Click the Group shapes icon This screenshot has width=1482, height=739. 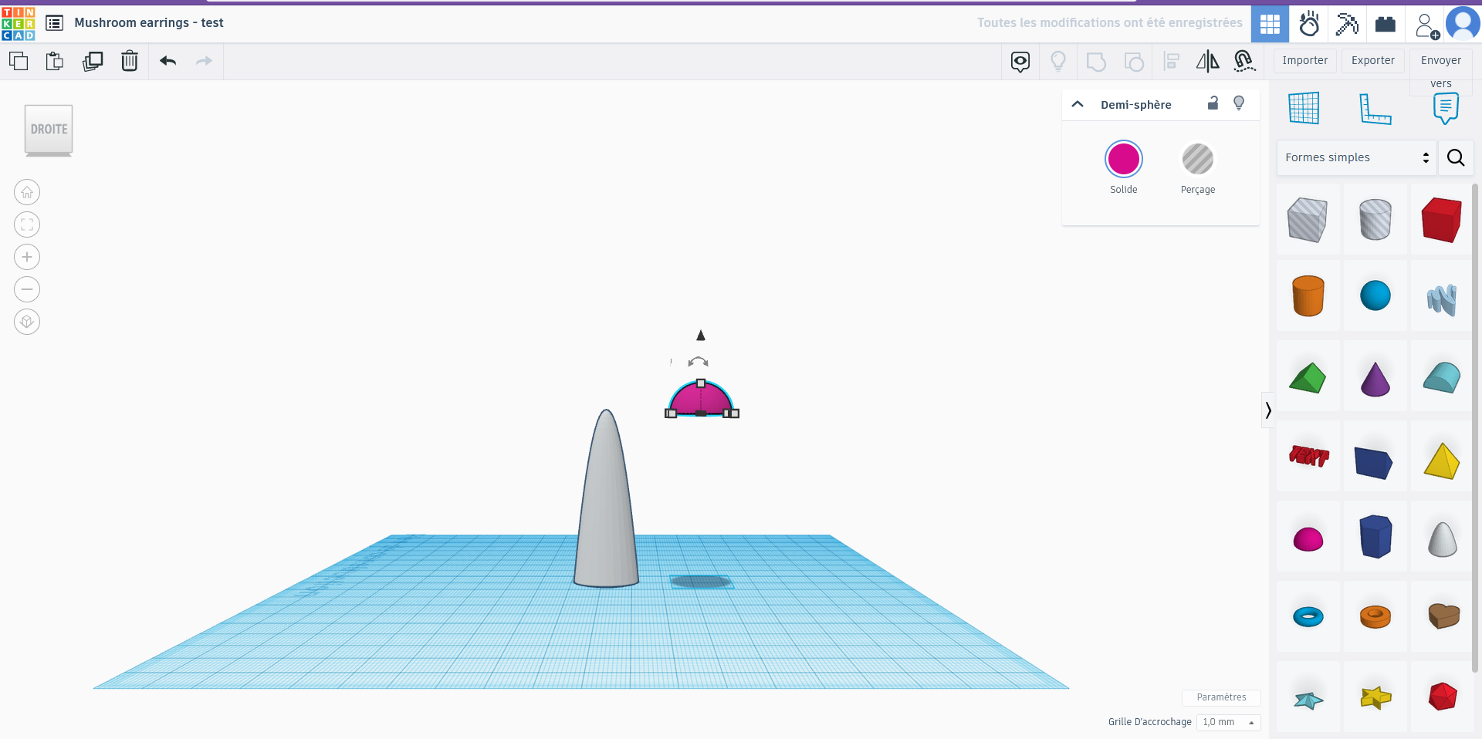click(x=1096, y=62)
